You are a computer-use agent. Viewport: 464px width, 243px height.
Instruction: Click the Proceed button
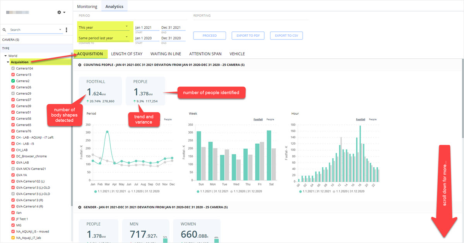209,36
